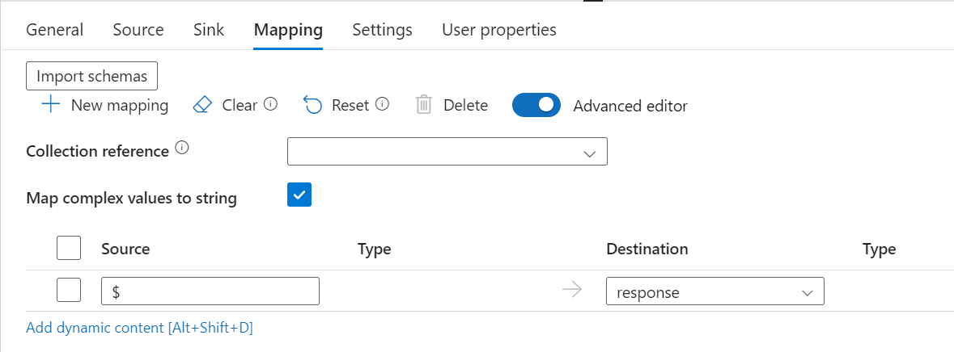Click the info icon beside Clear

[x=271, y=104]
